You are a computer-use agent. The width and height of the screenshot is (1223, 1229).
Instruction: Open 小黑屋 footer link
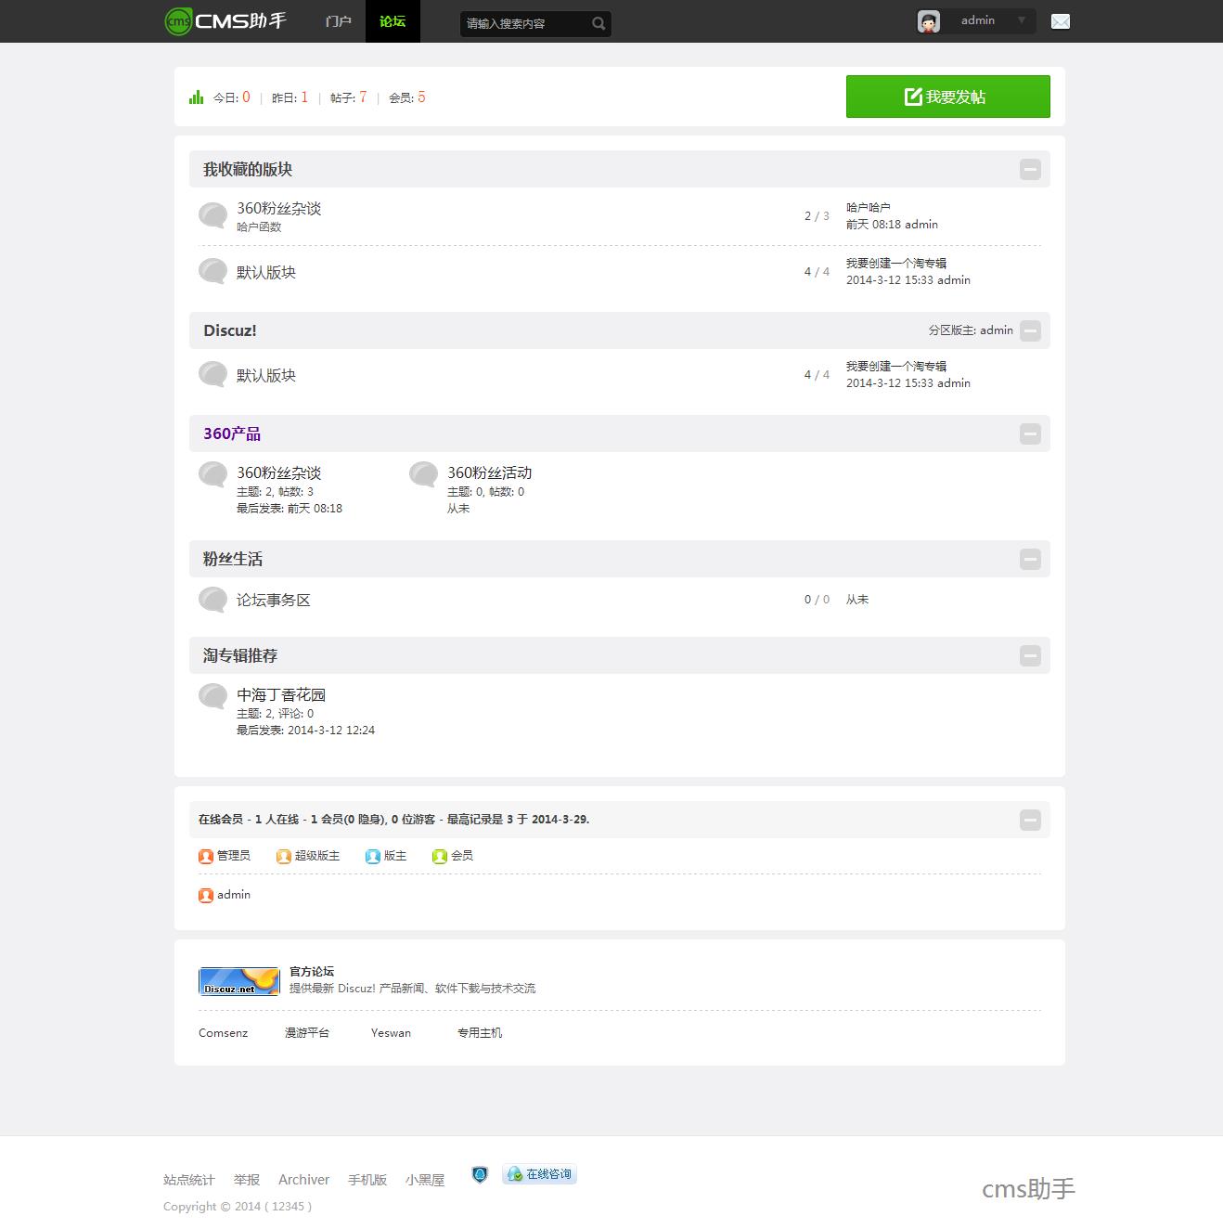click(425, 1180)
